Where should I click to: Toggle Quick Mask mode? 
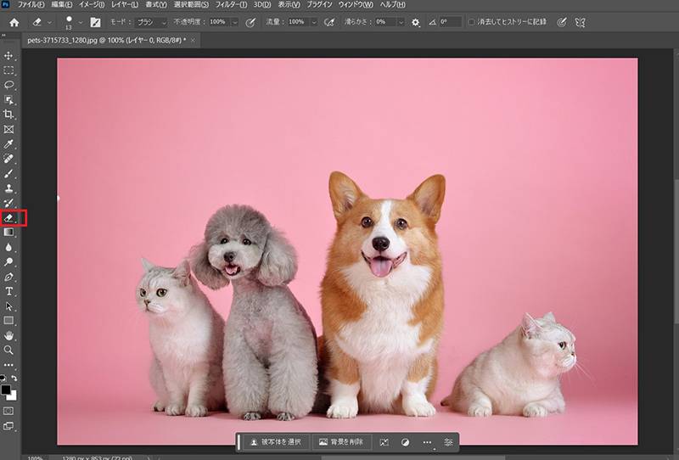click(x=8, y=411)
